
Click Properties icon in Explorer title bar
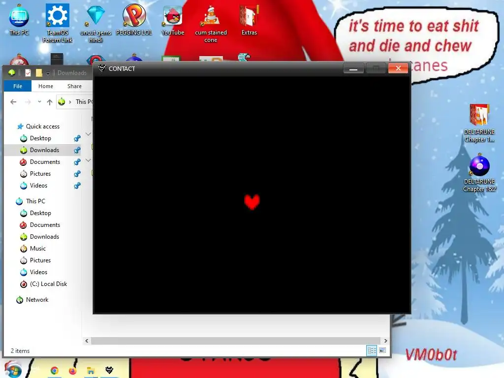pos(28,73)
